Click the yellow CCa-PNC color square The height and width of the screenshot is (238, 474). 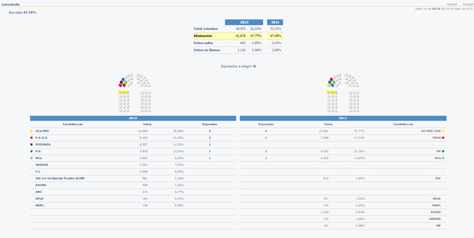tap(31, 131)
